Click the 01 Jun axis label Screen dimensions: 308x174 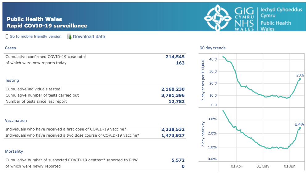290,166
